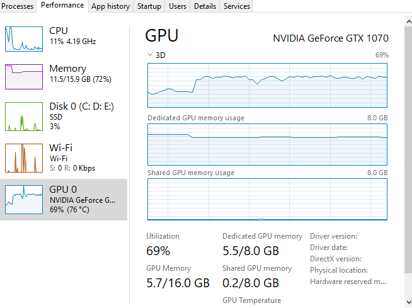
Task: Switch to the Processes tab
Action: pyautogui.click(x=18, y=6)
